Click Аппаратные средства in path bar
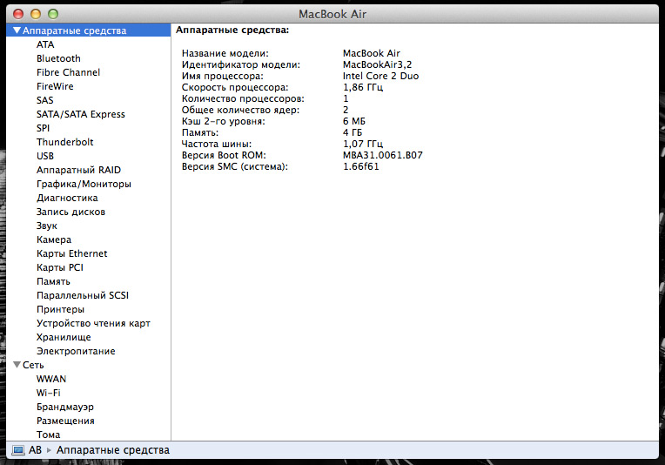Viewport: 665px width, 465px height. point(113,450)
